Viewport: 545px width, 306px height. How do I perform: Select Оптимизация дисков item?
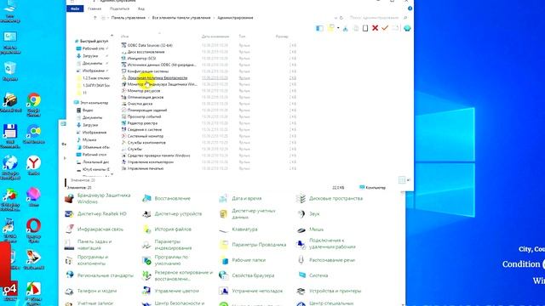tap(146, 97)
